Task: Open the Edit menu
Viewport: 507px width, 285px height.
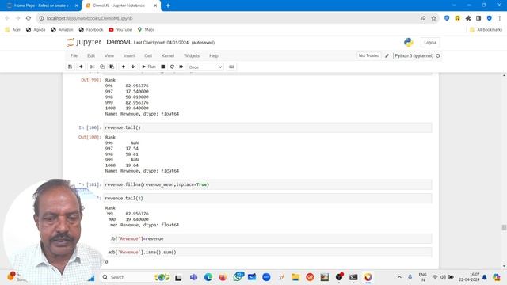Action: 91,55
